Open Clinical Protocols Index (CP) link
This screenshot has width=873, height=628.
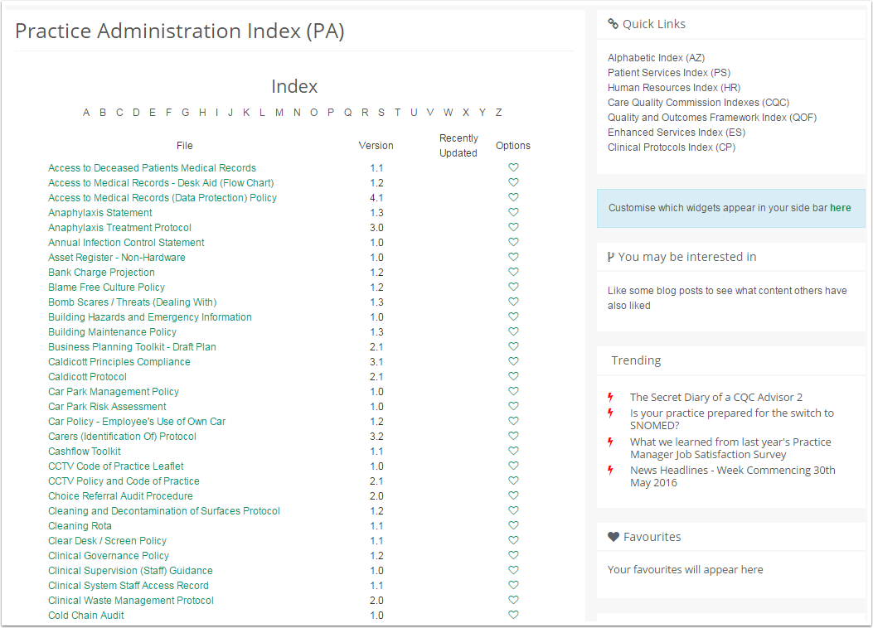672,147
